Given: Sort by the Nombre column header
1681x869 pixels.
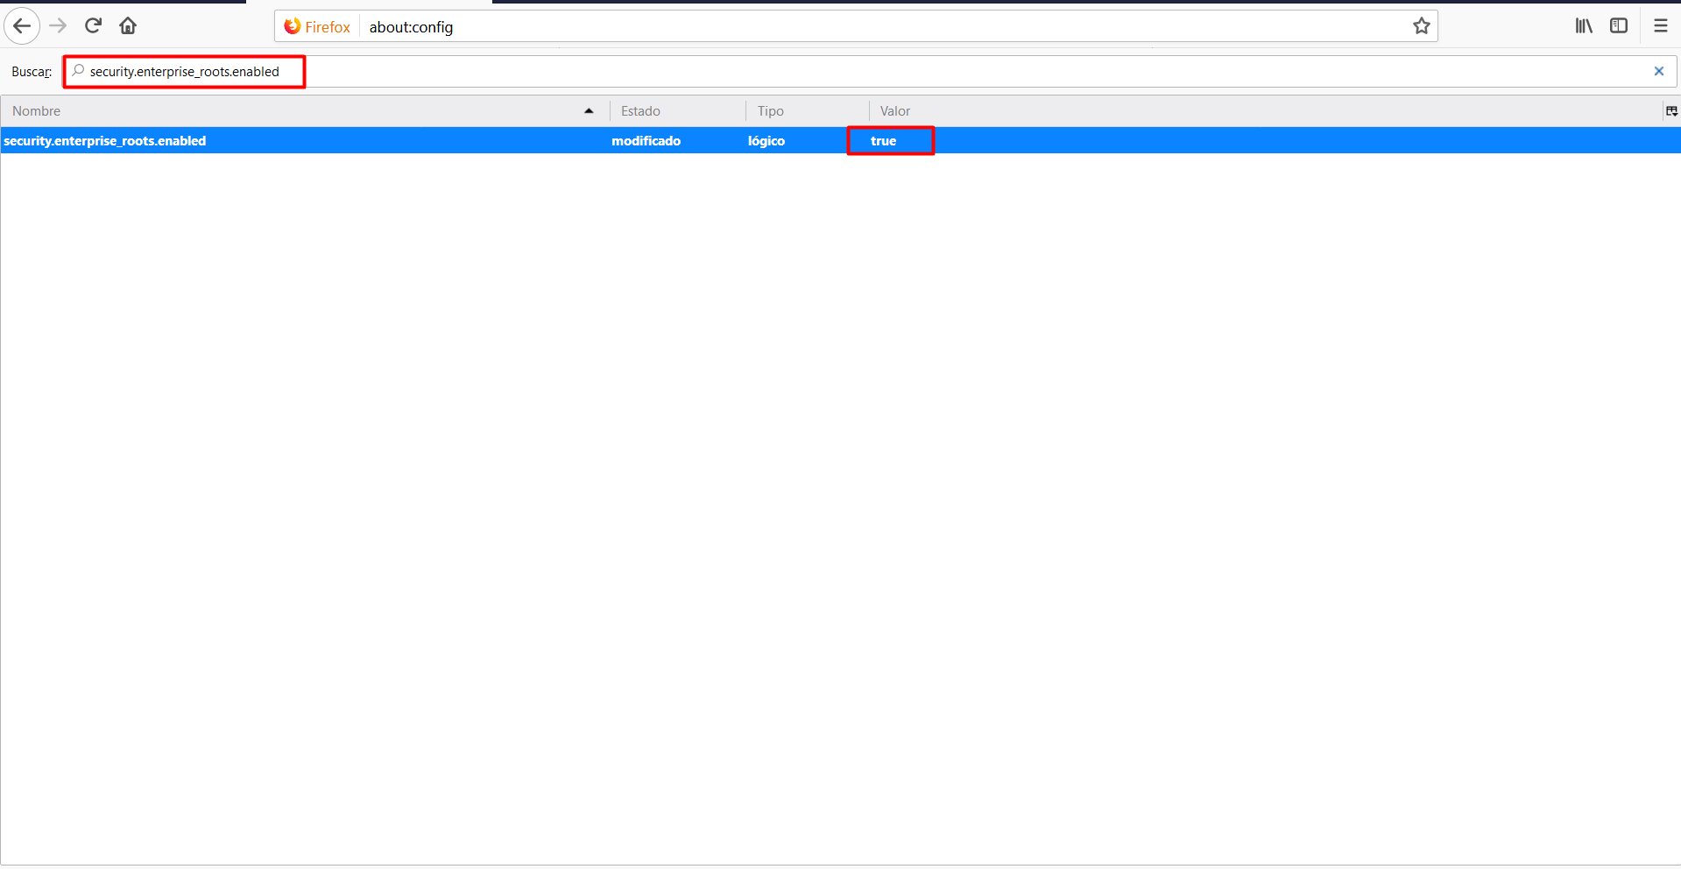Looking at the screenshot, I should tap(37, 111).
